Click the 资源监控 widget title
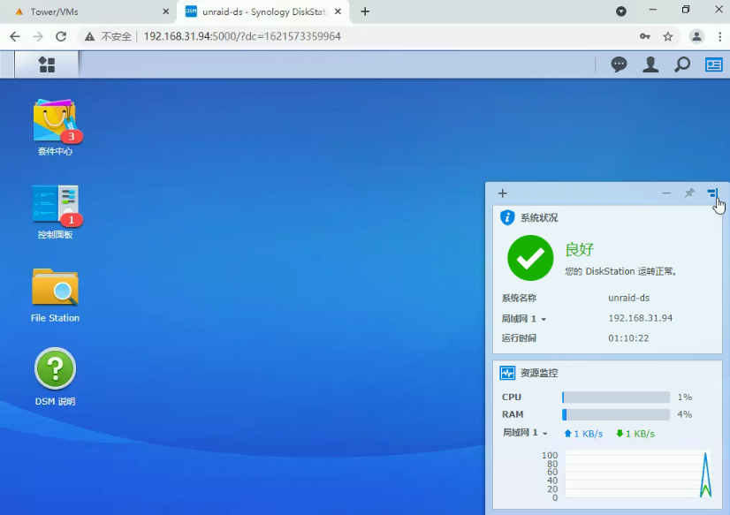Image resolution: width=730 pixels, height=515 pixels. click(x=538, y=373)
